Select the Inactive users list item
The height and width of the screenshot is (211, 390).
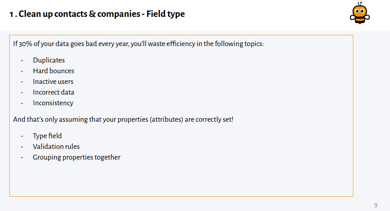[x=53, y=81]
